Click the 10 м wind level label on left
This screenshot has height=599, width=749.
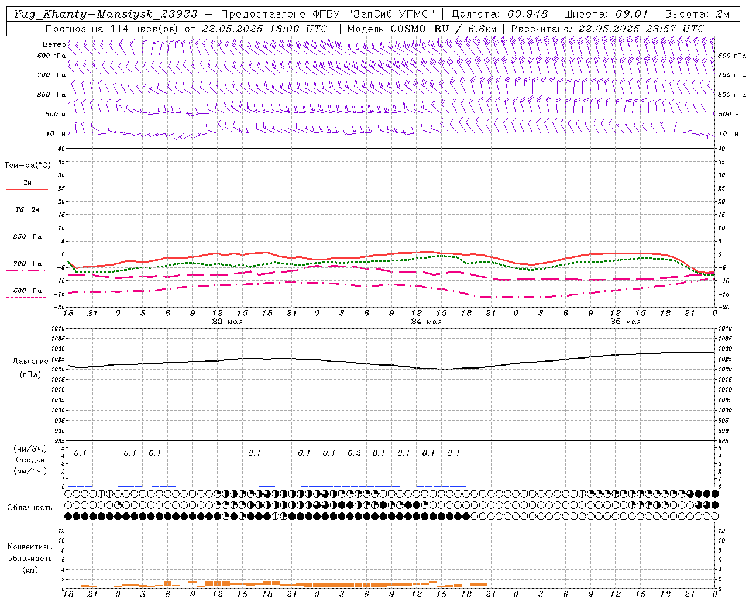[x=56, y=133]
